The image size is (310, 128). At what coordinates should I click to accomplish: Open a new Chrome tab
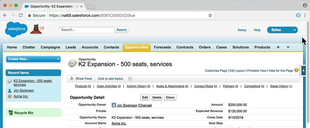[x=91, y=7]
